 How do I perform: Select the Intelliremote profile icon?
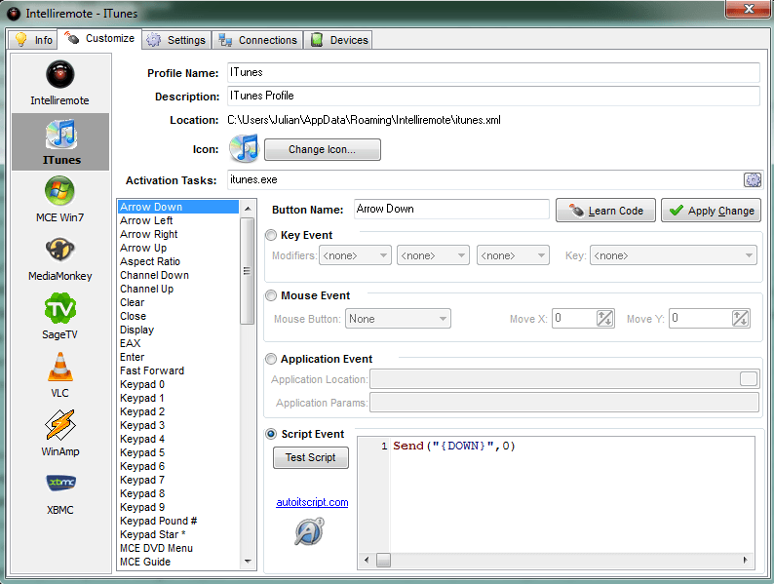59,75
